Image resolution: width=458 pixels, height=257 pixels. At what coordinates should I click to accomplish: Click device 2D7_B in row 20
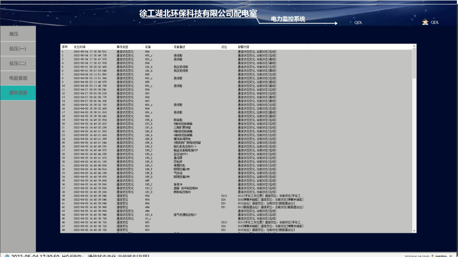click(149, 124)
